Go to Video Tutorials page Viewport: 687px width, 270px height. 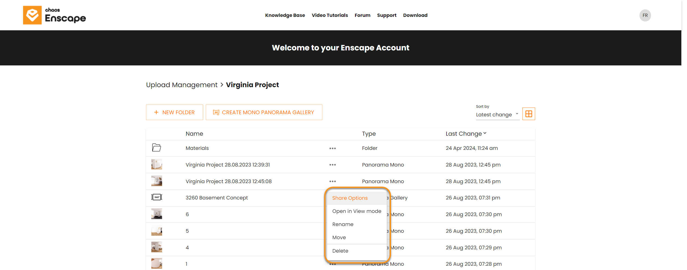click(x=330, y=15)
